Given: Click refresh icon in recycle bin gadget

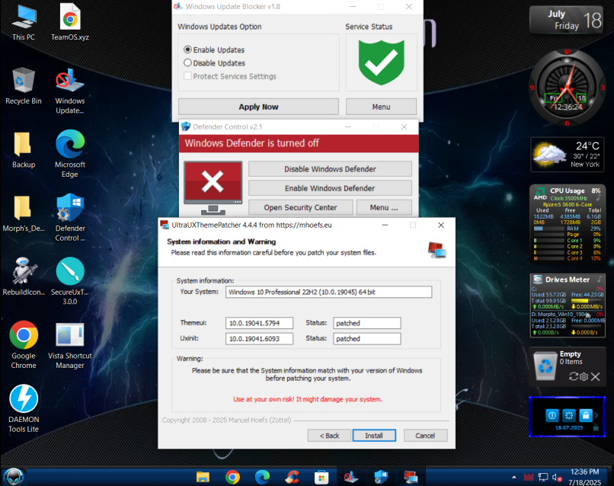Looking at the screenshot, I should tap(574, 376).
